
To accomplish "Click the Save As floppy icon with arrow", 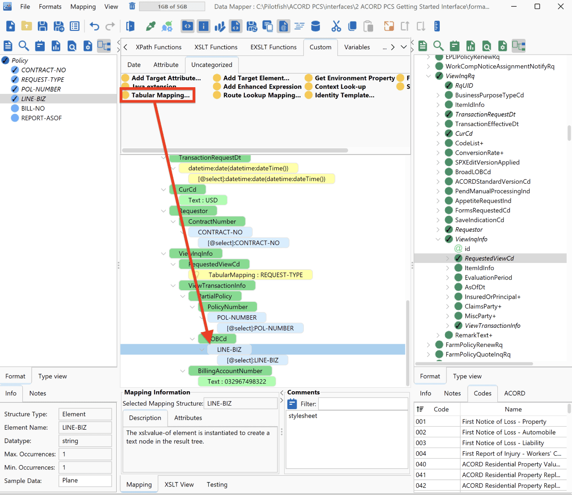I will [x=59, y=26].
